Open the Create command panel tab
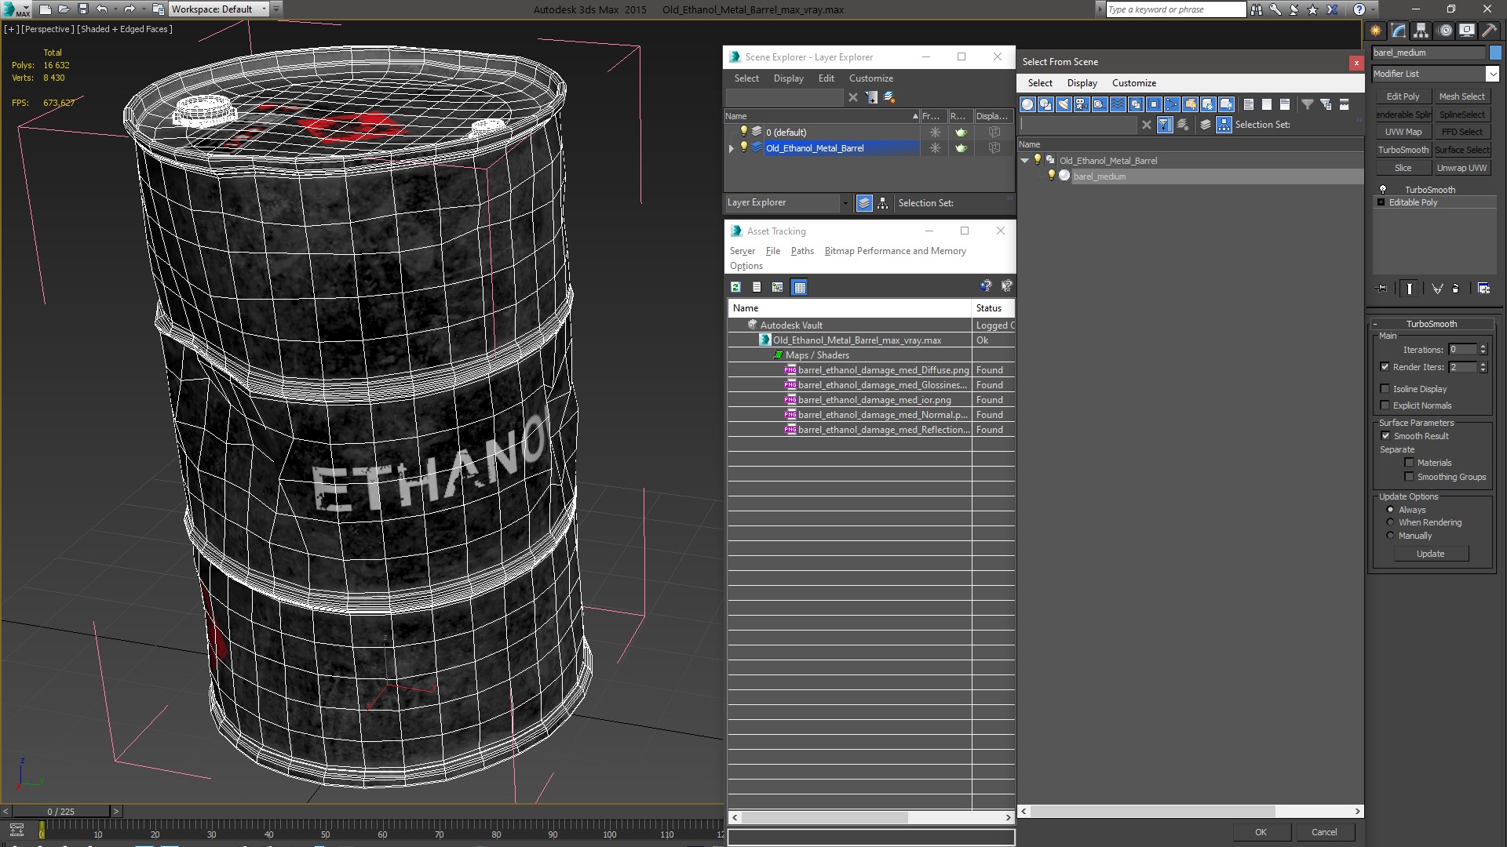The height and width of the screenshot is (847, 1507). 1376,31
